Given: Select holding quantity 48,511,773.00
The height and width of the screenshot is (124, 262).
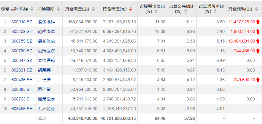Looking at the screenshot, I should pos(84,41).
